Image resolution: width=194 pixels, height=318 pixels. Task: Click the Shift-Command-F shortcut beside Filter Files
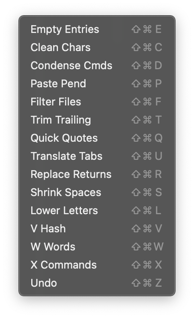click(x=146, y=102)
